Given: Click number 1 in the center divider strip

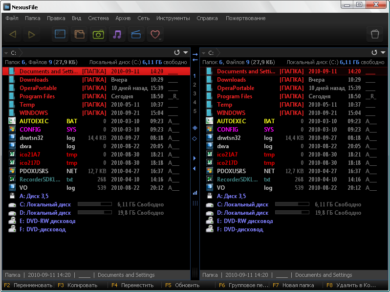Looking at the screenshot, I should pyautogui.click(x=195, y=76).
